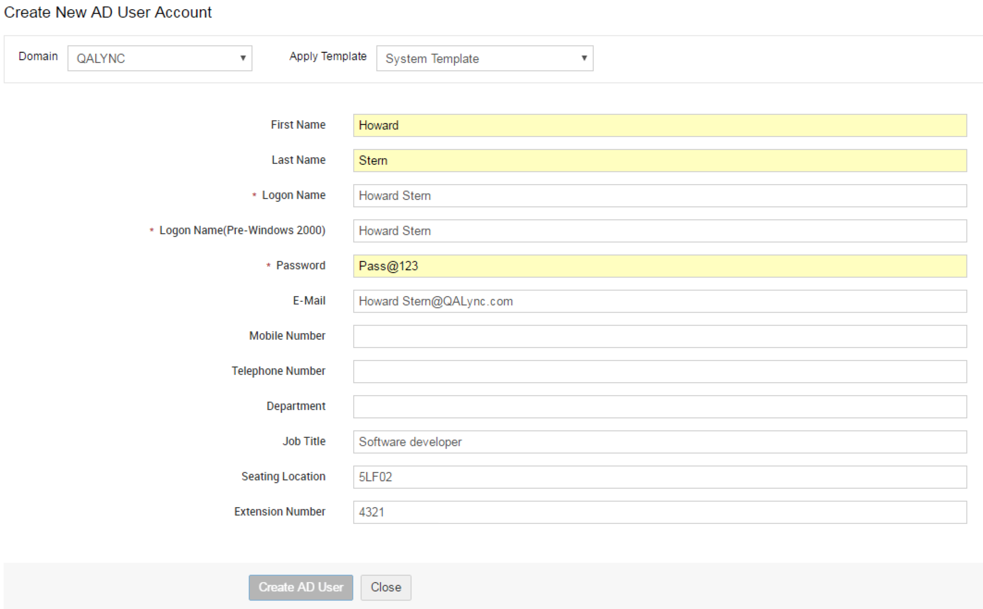The width and height of the screenshot is (983, 609).
Task: Click the Last Name field containing Stern
Action: (659, 161)
